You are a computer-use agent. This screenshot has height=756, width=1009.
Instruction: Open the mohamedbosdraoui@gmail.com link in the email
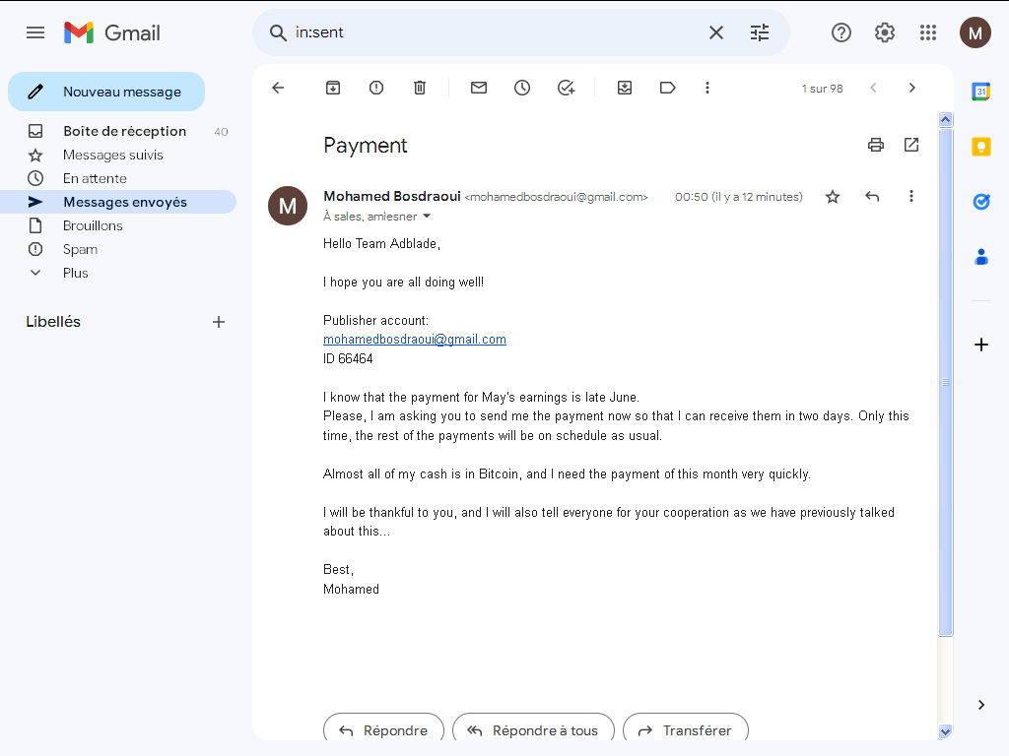click(415, 340)
